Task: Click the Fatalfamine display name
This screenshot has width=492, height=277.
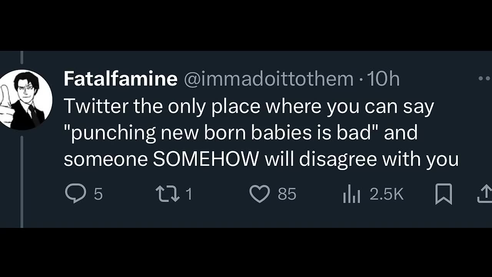Action: (x=120, y=79)
